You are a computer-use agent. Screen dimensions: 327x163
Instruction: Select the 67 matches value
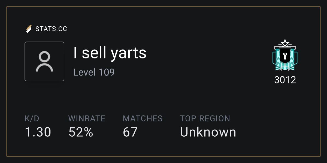[x=130, y=132]
